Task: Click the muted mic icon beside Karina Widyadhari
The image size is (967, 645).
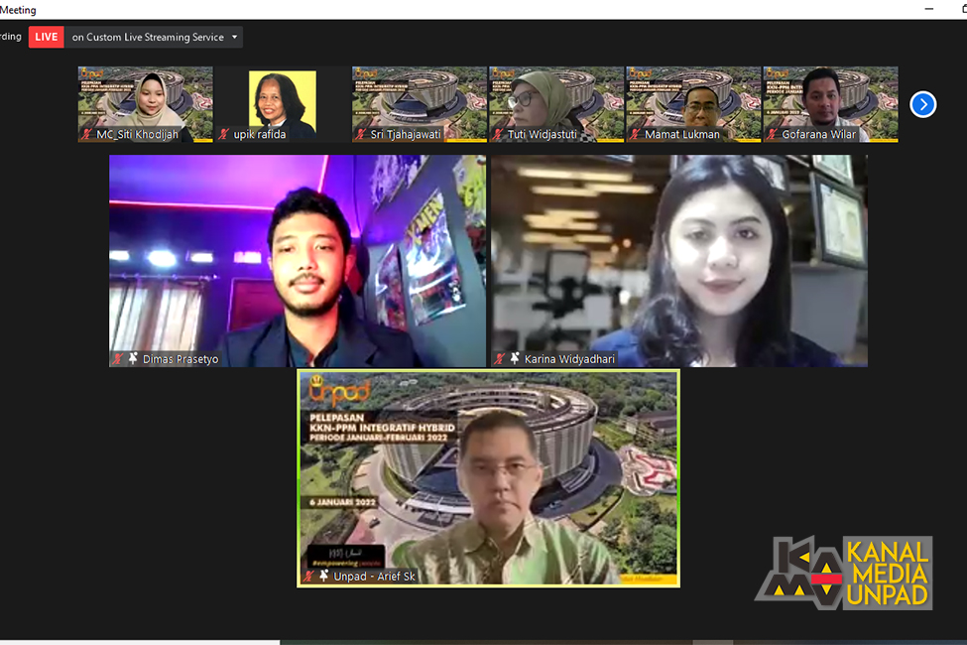Action: point(499,359)
